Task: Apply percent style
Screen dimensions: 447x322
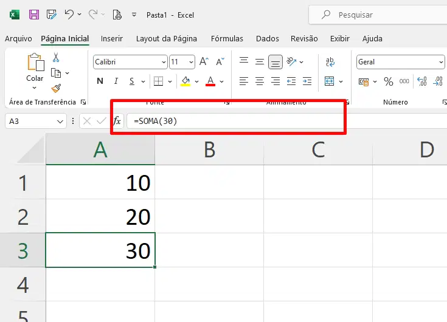Action: click(x=388, y=81)
